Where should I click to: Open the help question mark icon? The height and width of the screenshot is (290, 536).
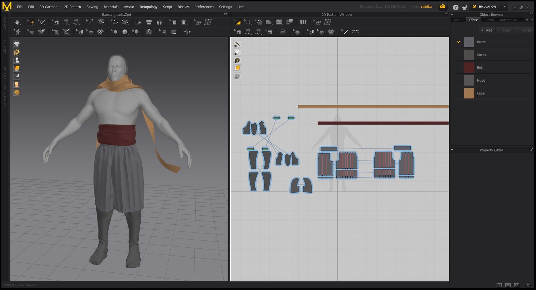[x=455, y=7]
